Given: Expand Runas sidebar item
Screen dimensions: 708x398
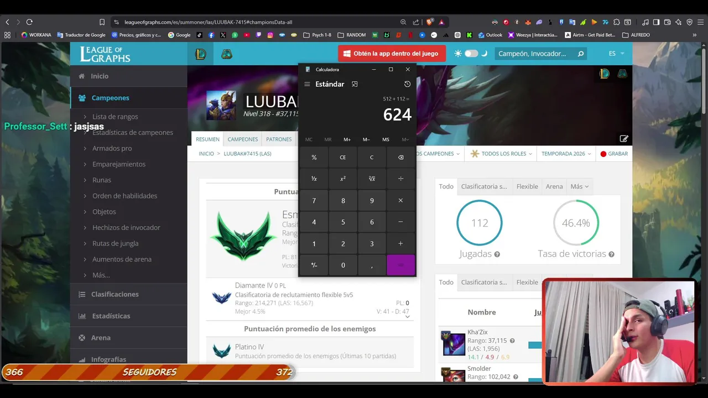Looking at the screenshot, I should tap(101, 180).
